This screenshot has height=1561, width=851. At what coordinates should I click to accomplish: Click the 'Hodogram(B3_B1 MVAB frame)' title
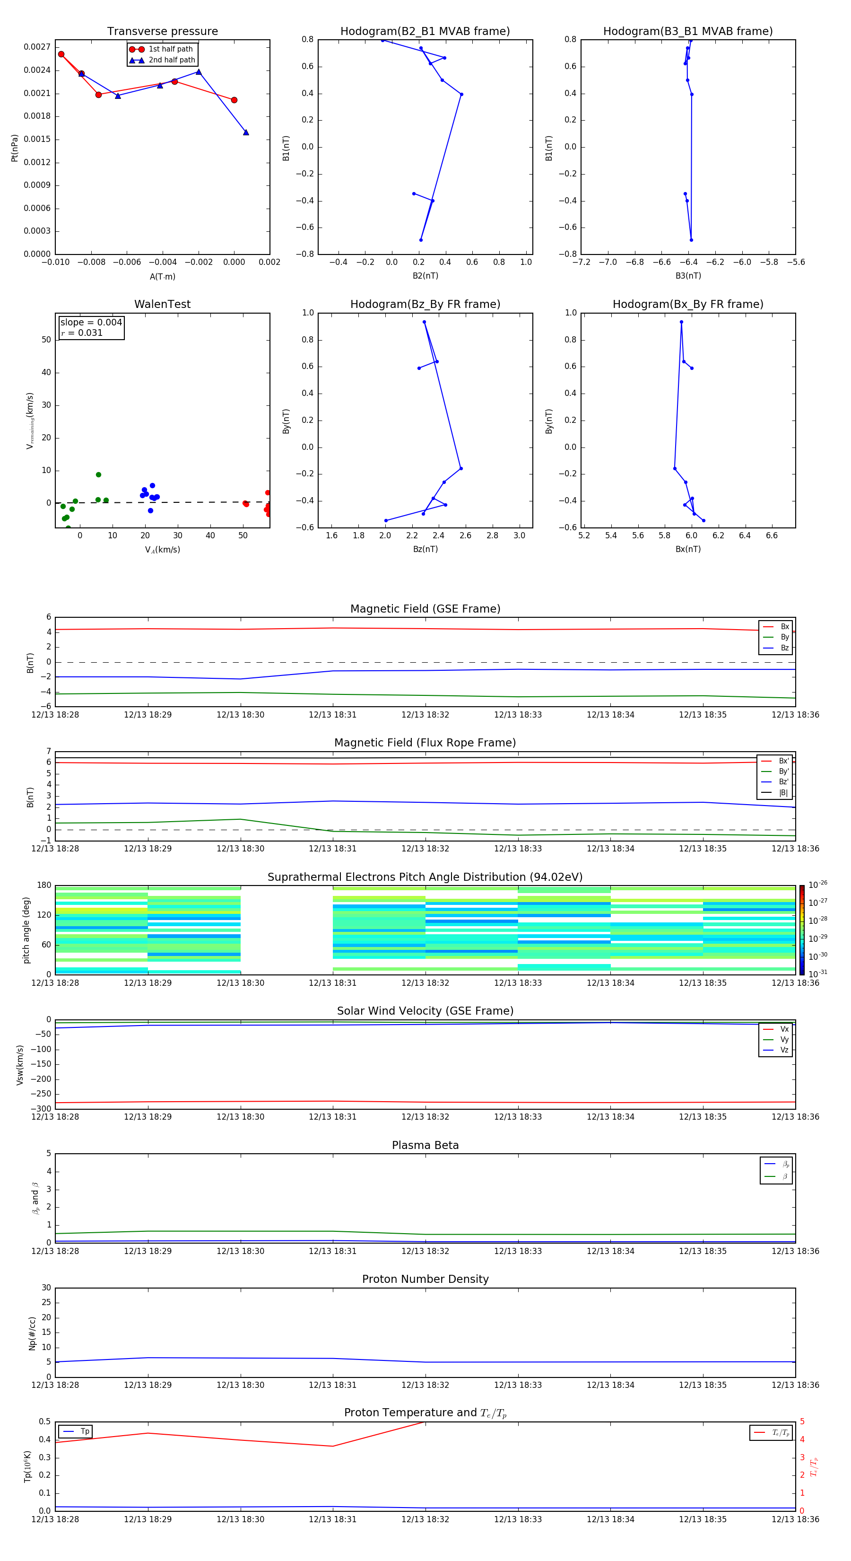687,31
